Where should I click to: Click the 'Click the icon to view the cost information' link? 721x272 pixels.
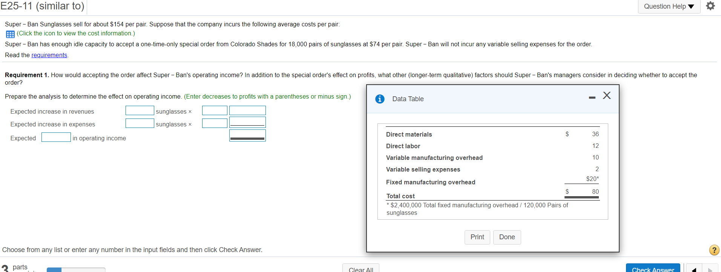coord(76,33)
